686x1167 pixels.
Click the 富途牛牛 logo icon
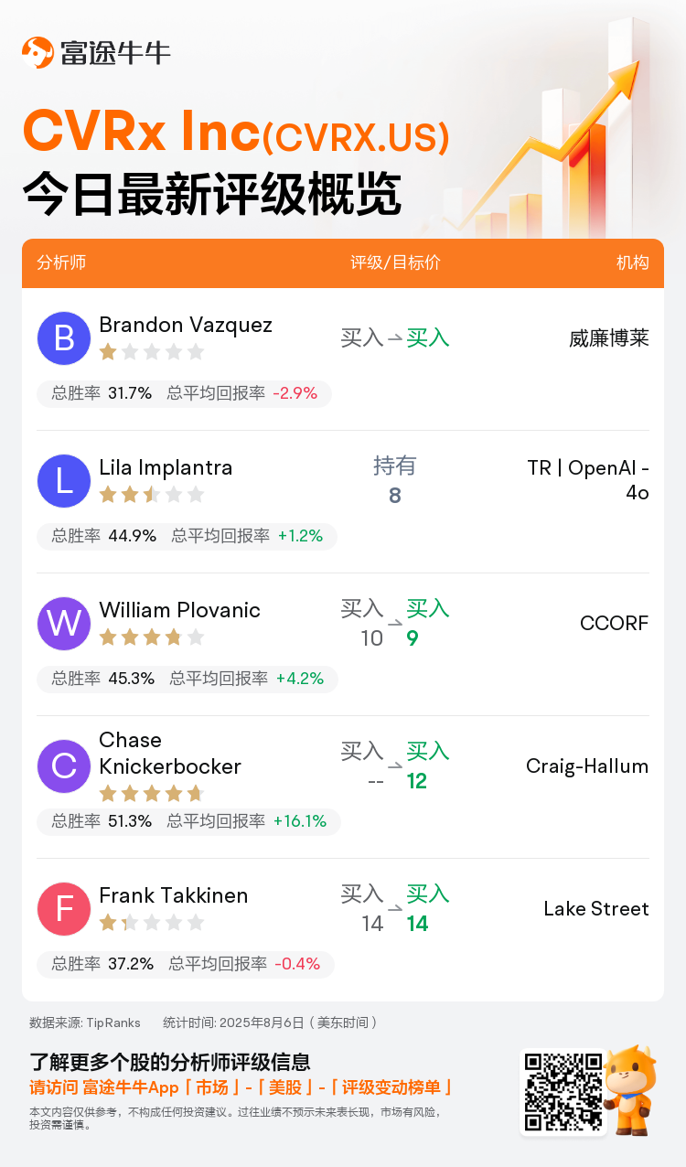coord(38,52)
